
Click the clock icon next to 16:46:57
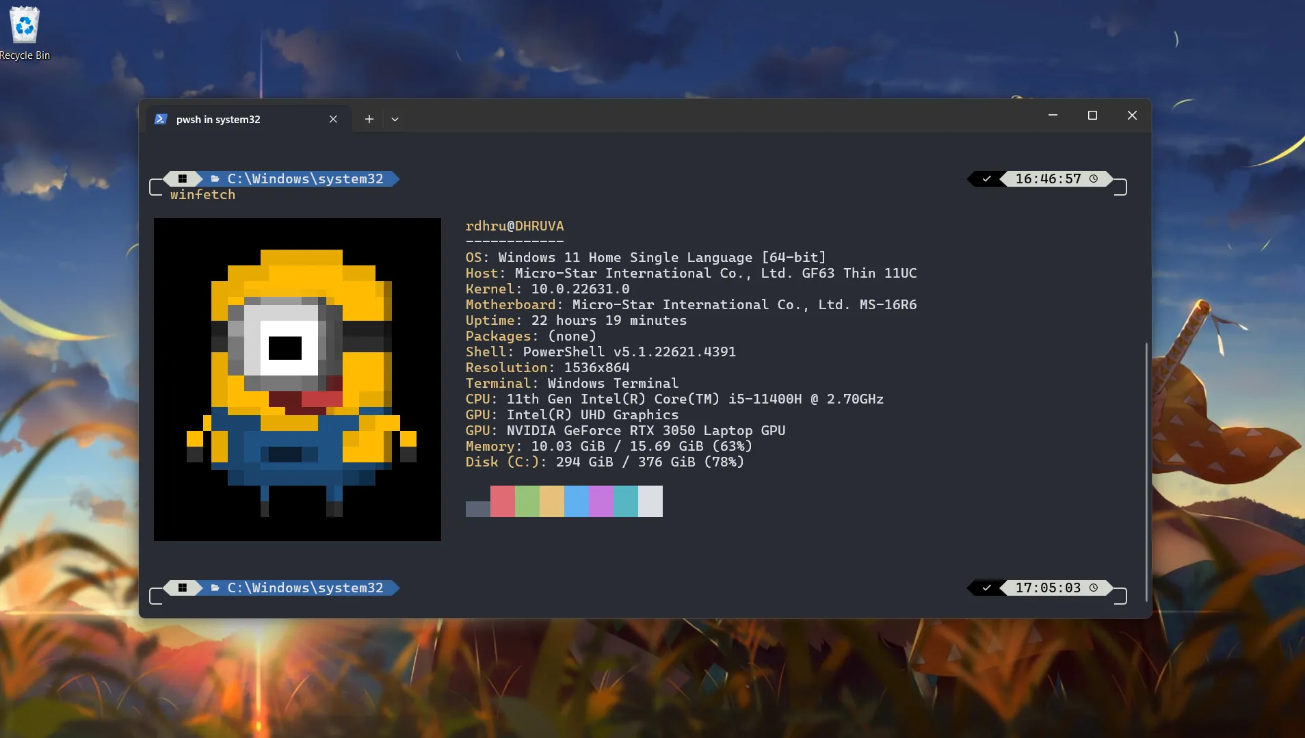click(x=1094, y=179)
